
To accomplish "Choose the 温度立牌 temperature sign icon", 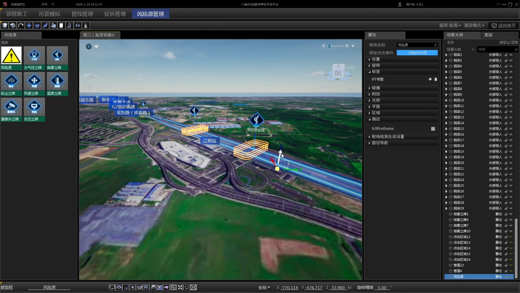I will 57,81.
